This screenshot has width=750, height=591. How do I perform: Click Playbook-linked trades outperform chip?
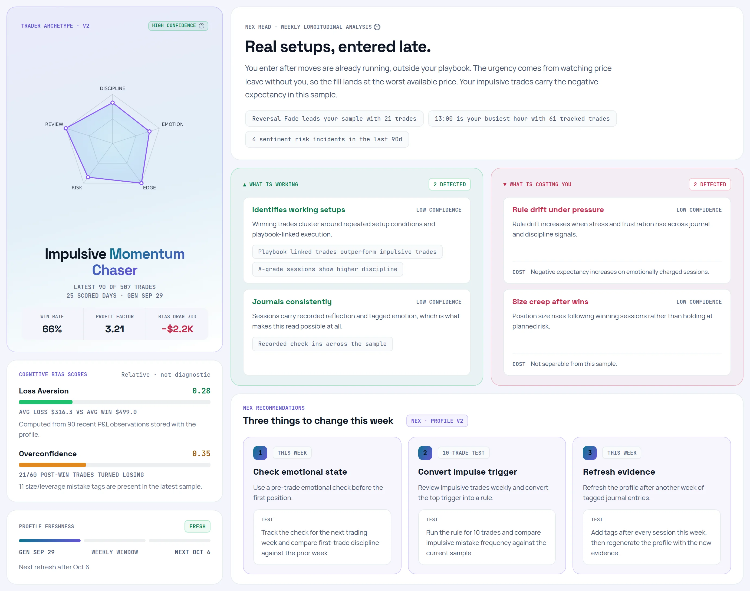[x=347, y=252]
